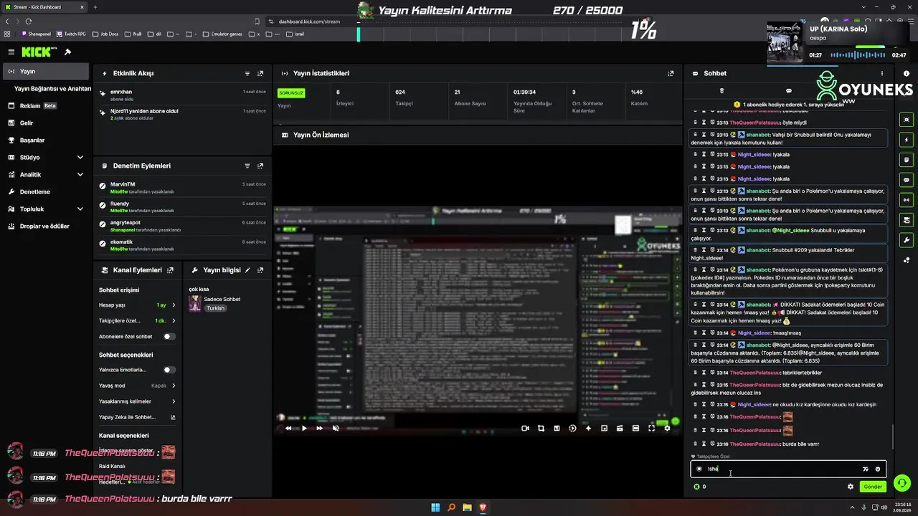Open Yayın Bağlantısı ve Anahtarı

pos(52,89)
